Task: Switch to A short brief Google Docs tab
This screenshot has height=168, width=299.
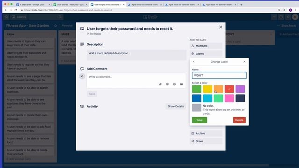Action: coord(32,5)
